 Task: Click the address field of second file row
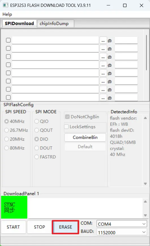pyautogui.click(x=126, y=48)
